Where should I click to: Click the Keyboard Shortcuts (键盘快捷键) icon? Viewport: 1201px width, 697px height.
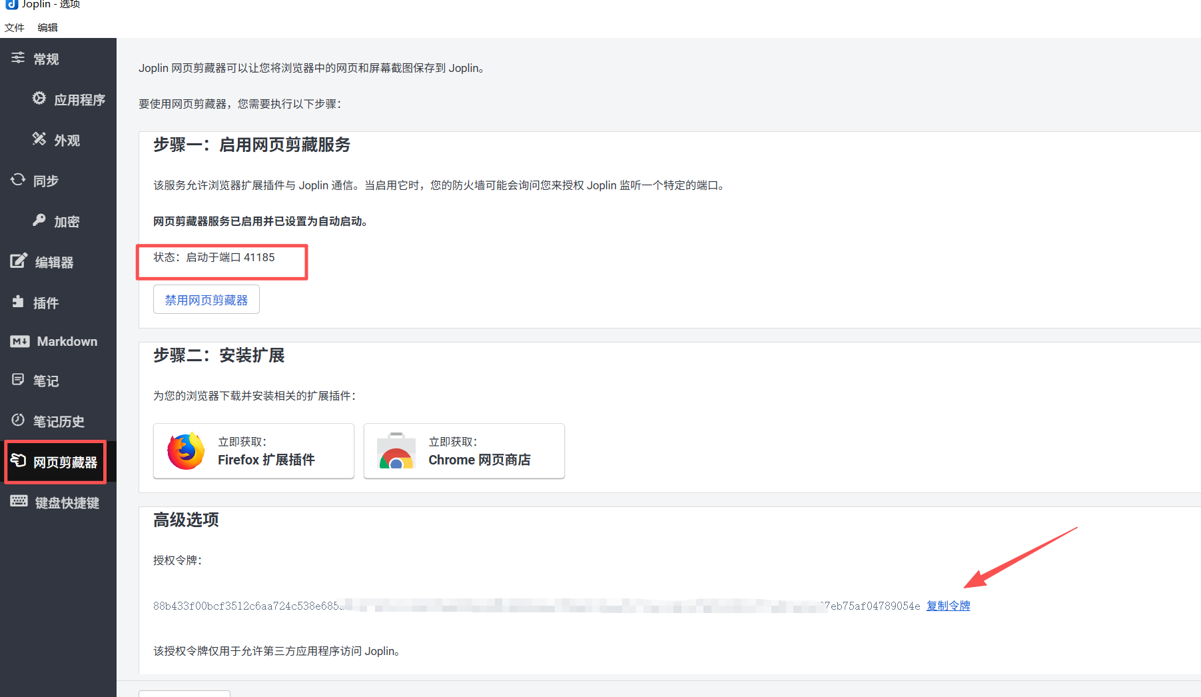[19, 501]
